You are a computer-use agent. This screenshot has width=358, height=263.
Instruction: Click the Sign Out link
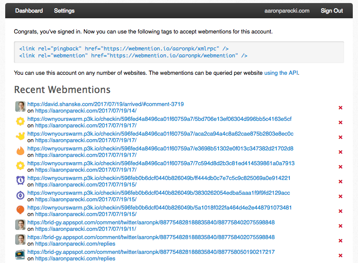pos(332,11)
